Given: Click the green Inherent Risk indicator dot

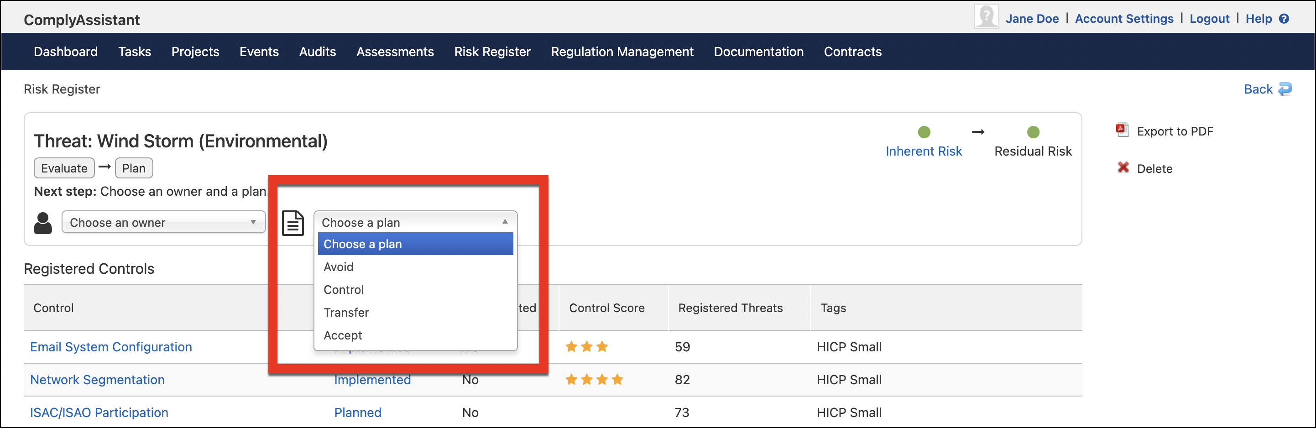Looking at the screenshot, I should pos(924,132).
